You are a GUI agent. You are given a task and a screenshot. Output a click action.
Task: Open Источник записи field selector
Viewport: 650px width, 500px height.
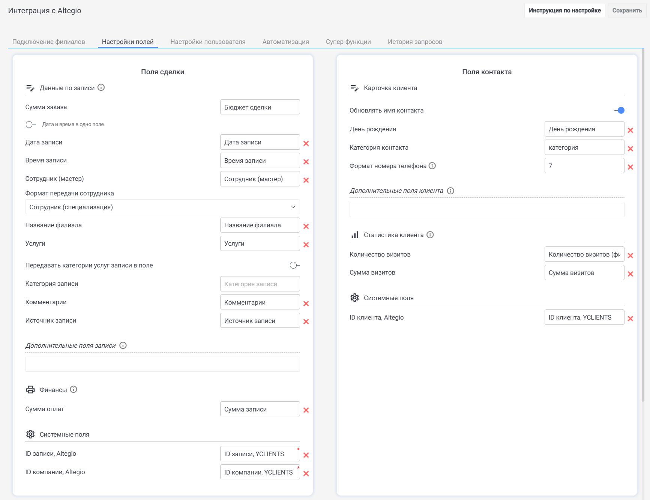point(260,321)
